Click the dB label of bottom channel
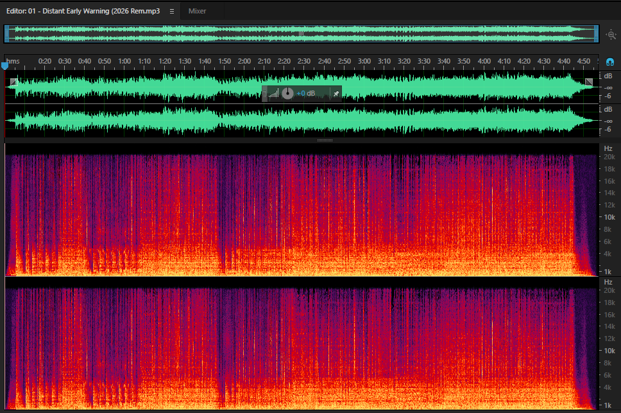Screen dimensions: 621x413 608,109
